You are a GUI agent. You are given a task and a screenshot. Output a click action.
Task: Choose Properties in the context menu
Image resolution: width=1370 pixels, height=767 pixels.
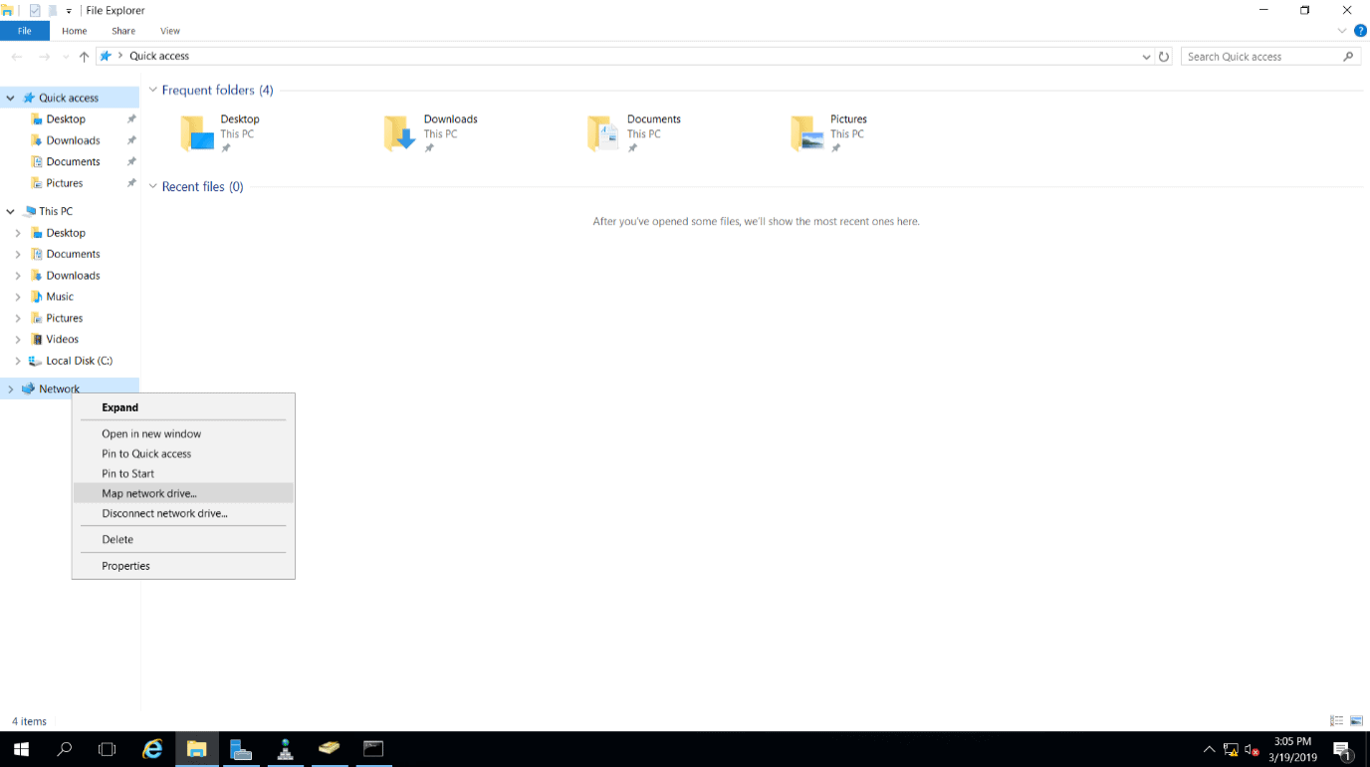tap(125, 566)
